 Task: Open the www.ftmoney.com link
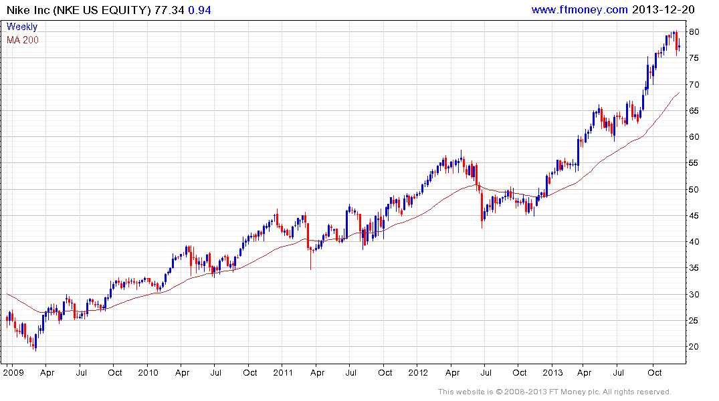pos(579,9)
